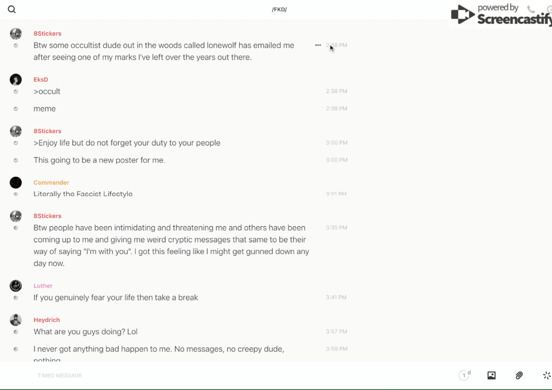Click Commander's dark avatar

[x=16, y=183]
